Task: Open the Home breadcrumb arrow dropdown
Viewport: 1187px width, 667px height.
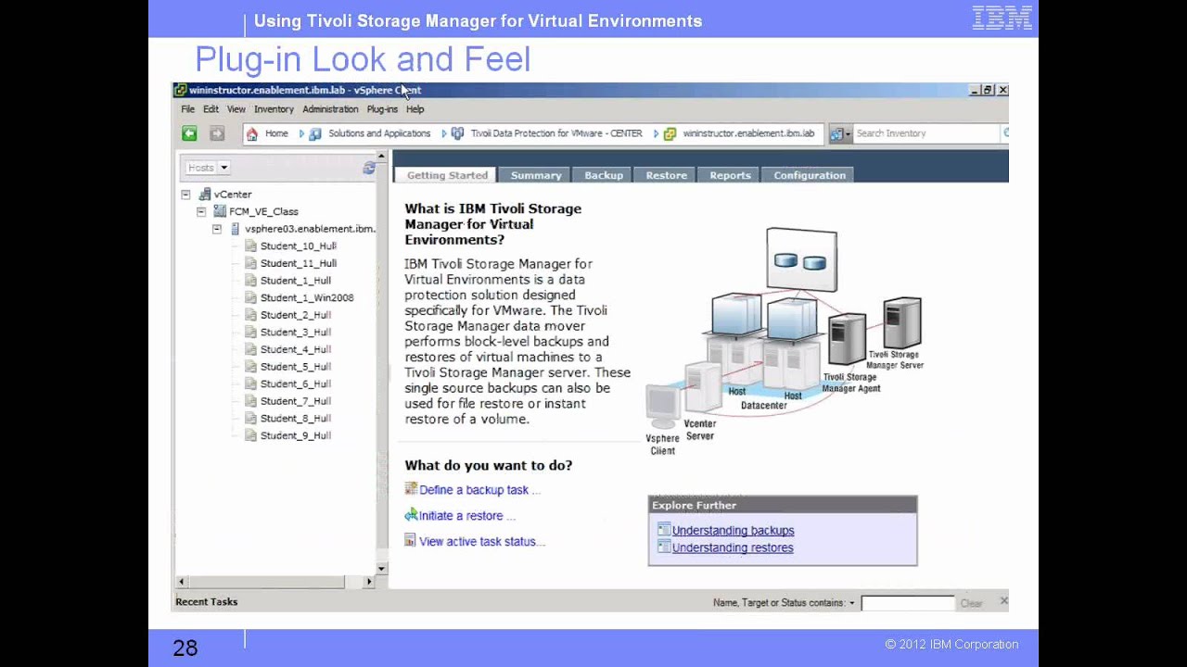Action: click(x=301, y=133)
